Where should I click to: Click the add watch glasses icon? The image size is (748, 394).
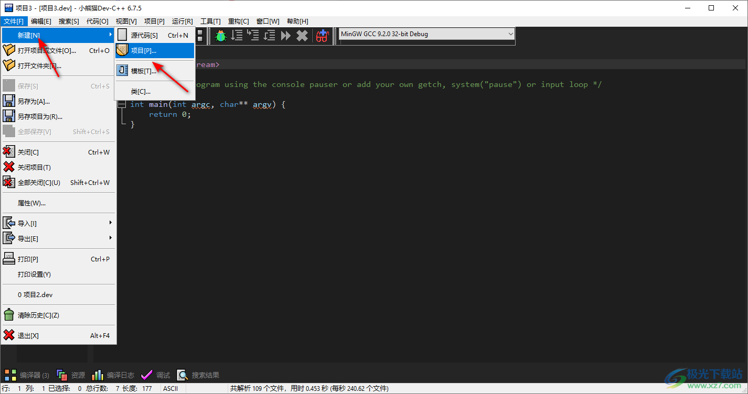(322, 36)
